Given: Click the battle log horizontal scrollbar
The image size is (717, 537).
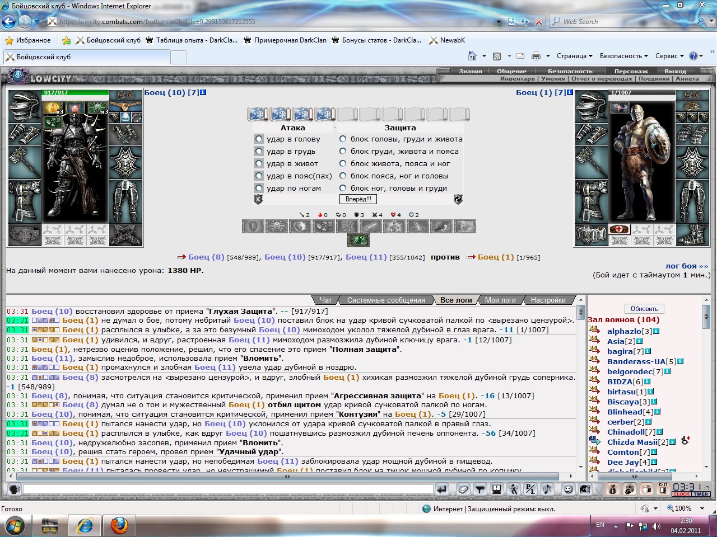Looking at the screenshot, I should [x=291, y=476].
